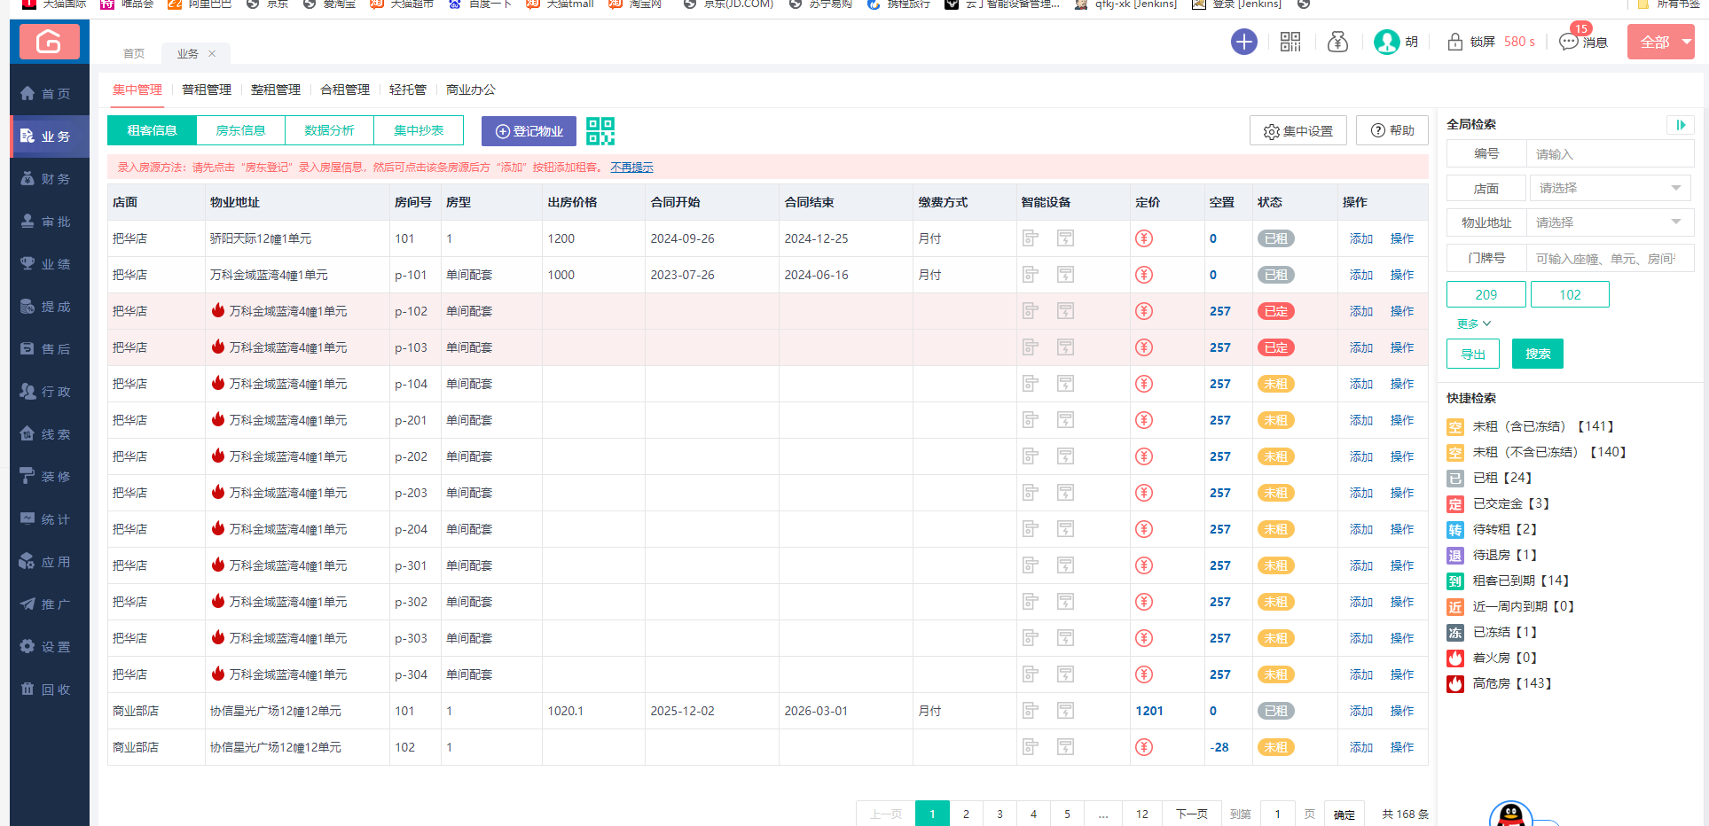Open the user avatar 胡
1709x826 pixels.
tap(1396, 42)
